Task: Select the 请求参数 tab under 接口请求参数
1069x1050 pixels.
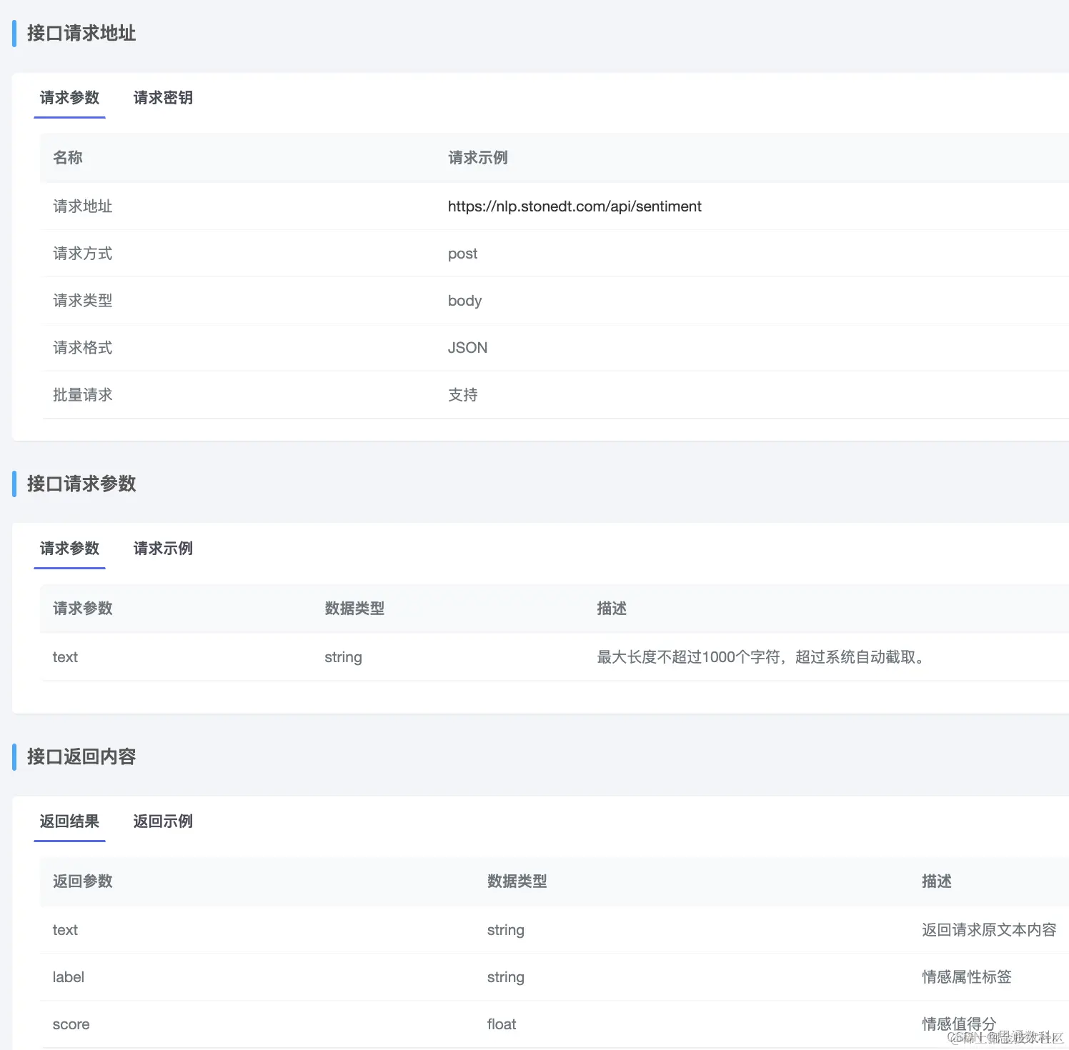Action: coord(69,549)
